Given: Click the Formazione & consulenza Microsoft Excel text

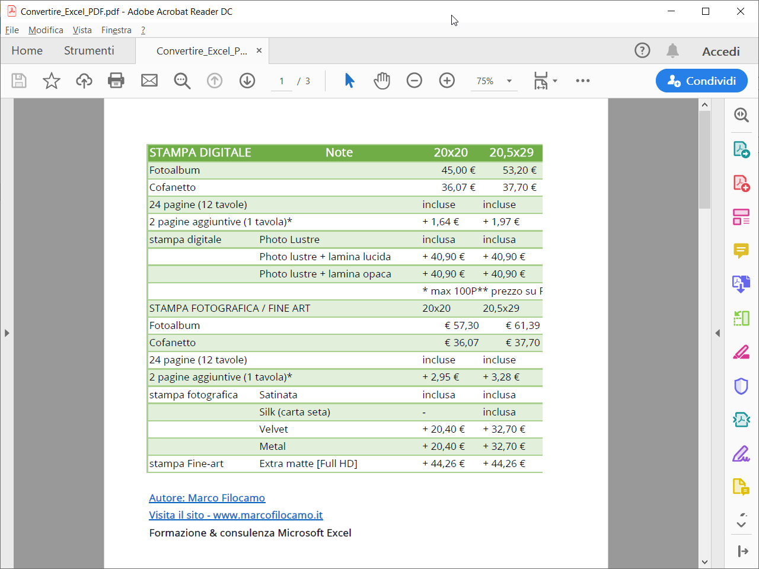Looking at the screenshot, I should click(x=250, y=533).
